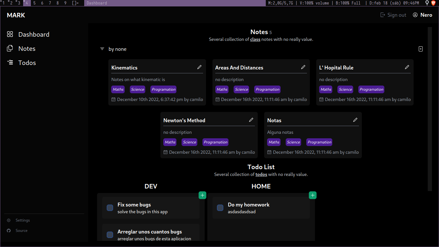Edit the Notas note with pencil icon
Screen dimensions: 439x247
(355, 120)
